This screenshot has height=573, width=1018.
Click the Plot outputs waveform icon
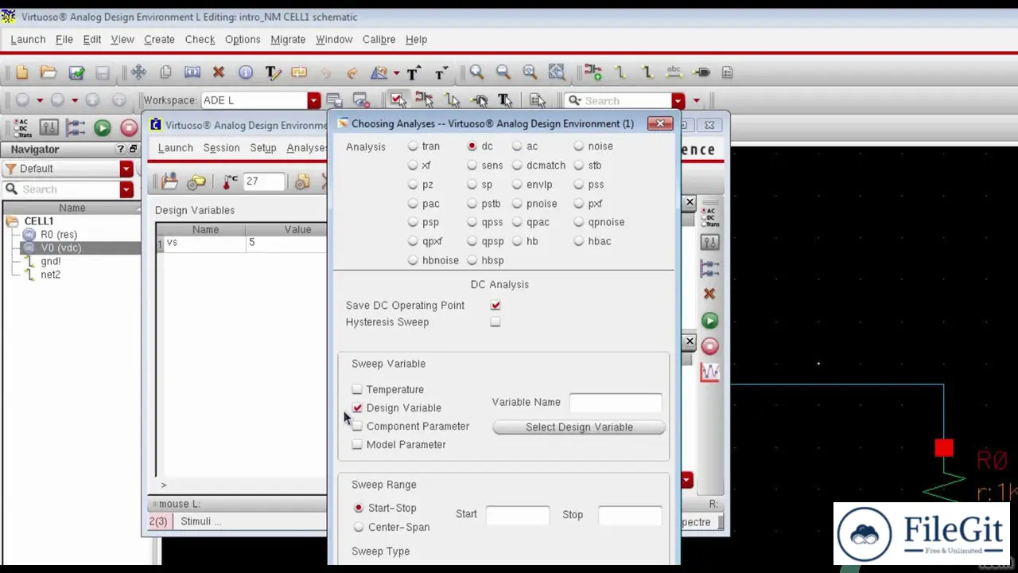709,372
